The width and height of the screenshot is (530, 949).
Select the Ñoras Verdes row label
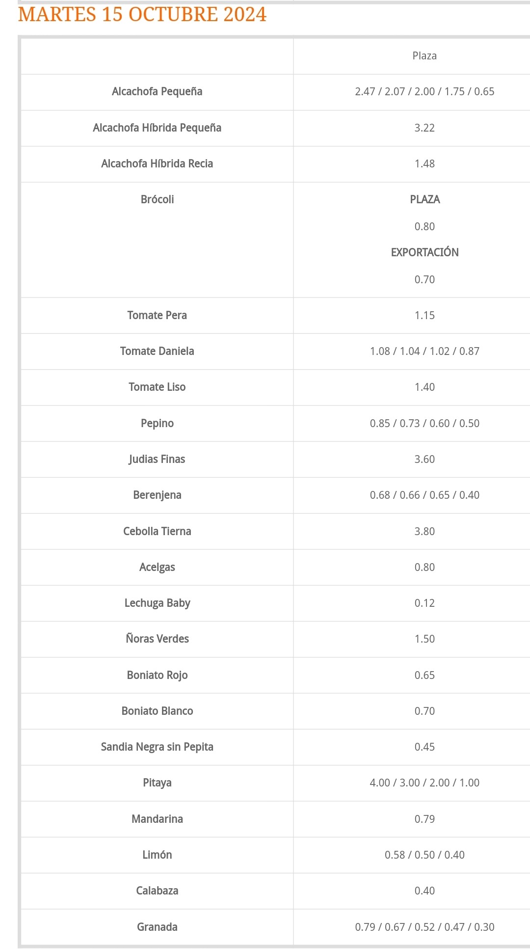coord(157,639)
